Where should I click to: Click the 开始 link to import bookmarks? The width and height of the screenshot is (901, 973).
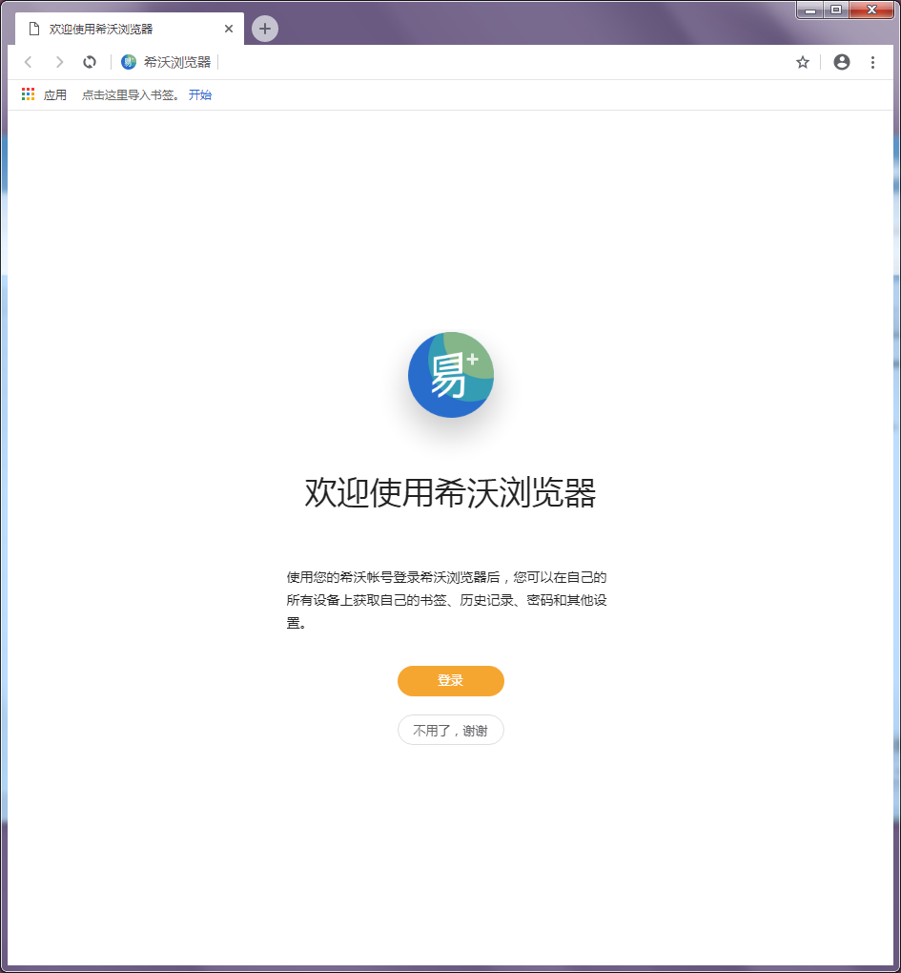click(200, 94)
